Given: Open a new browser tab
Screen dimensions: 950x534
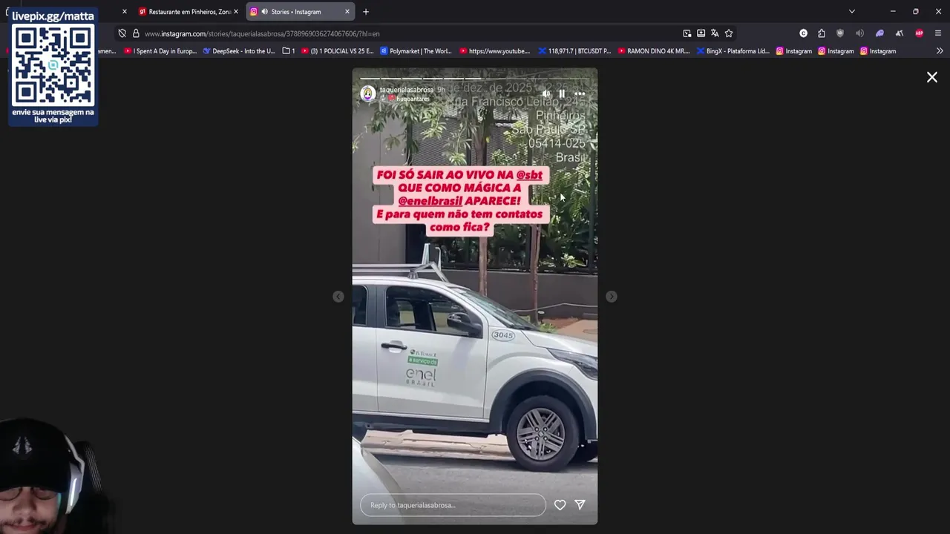Looking at the screenshot, I should pyautogui.click(x=366, y=12).
